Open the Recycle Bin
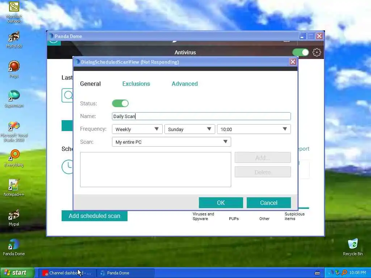371x278 pixels. pos(353,247)
